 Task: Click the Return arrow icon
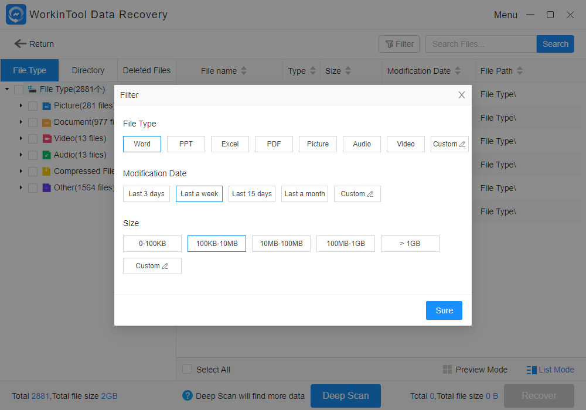click(20, 44)
